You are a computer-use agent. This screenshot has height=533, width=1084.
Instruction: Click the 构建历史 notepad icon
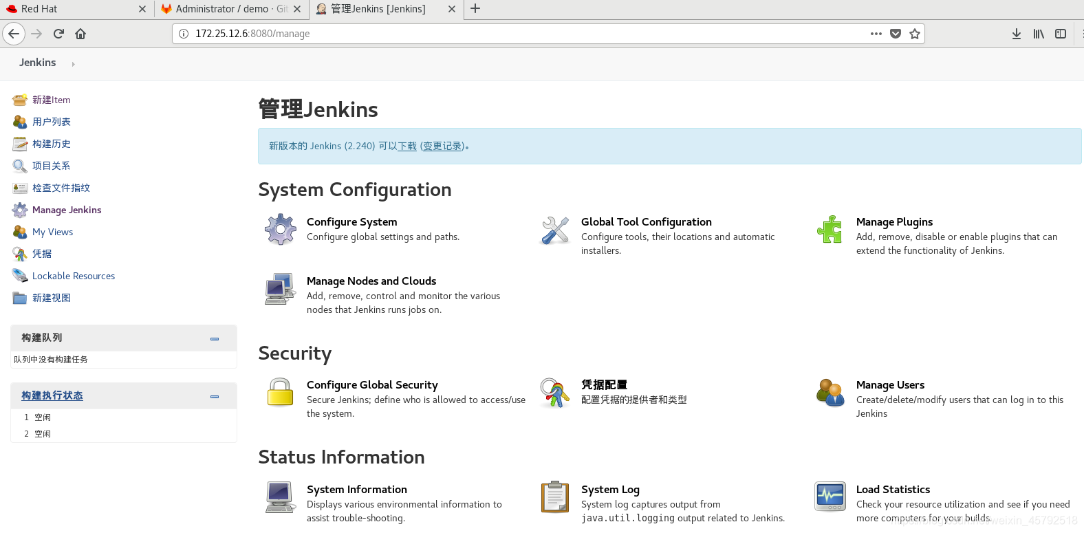point(20,144)
